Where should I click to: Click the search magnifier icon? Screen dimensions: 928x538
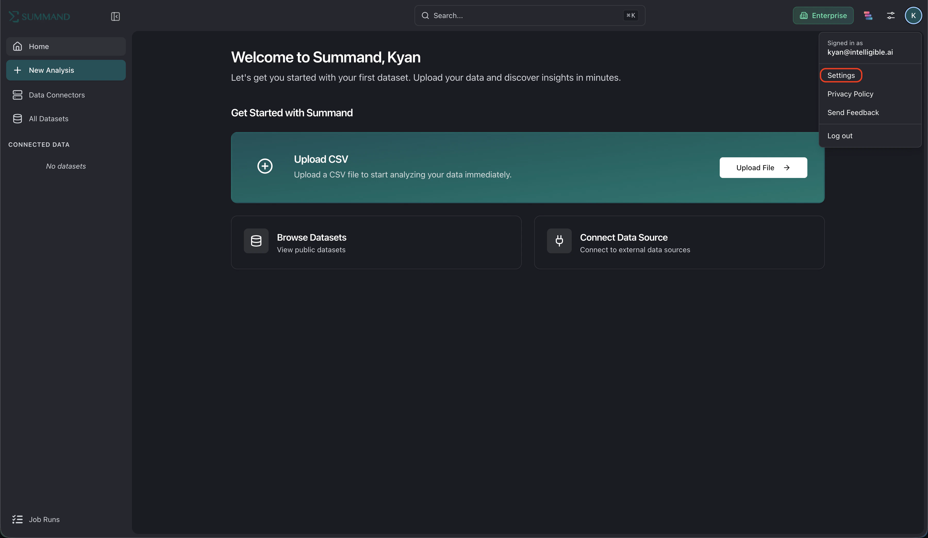coord(425,15)
